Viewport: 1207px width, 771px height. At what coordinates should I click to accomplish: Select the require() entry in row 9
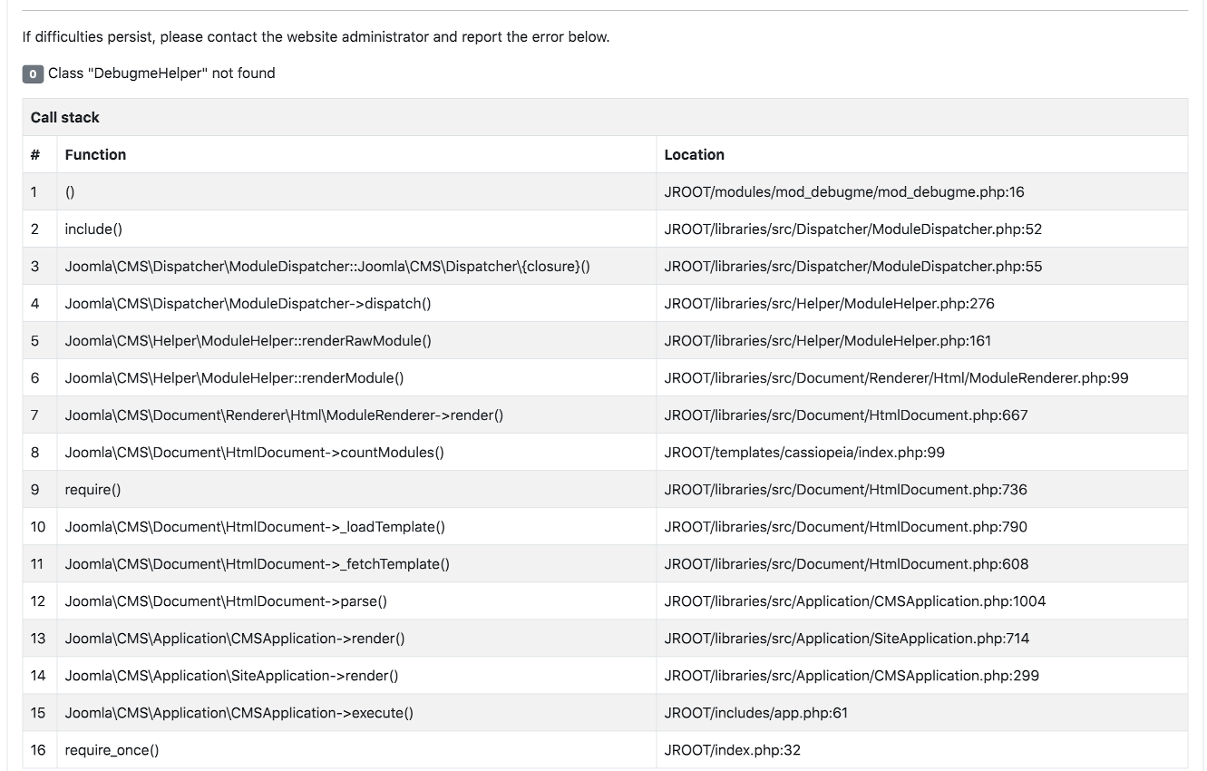click(93, 489)
